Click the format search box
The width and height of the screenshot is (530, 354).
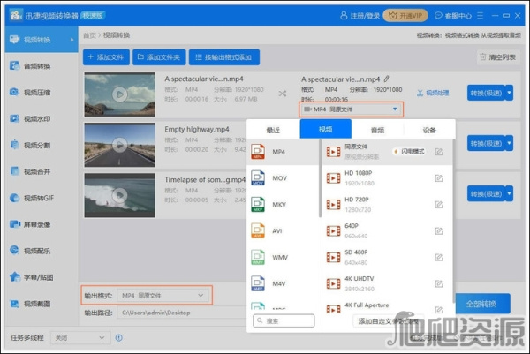pyautogui.click(x=284, y=320)
